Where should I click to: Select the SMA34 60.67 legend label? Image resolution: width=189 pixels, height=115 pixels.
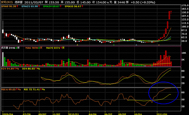pos(51,6)
